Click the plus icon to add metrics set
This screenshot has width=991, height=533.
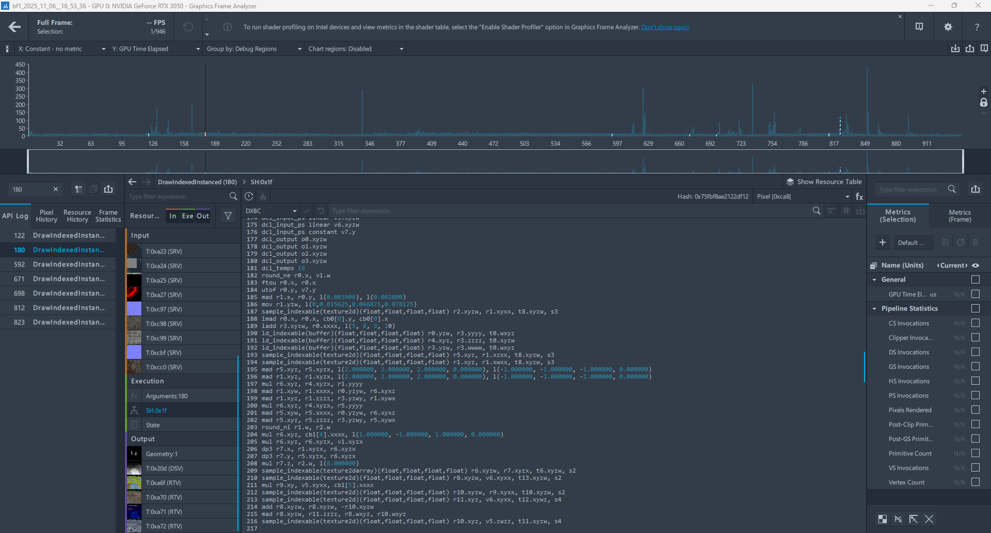click(x=883, y=242)
